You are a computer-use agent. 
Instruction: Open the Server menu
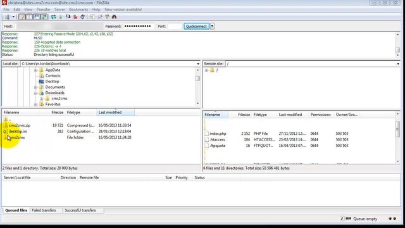(x=59, y=9)
